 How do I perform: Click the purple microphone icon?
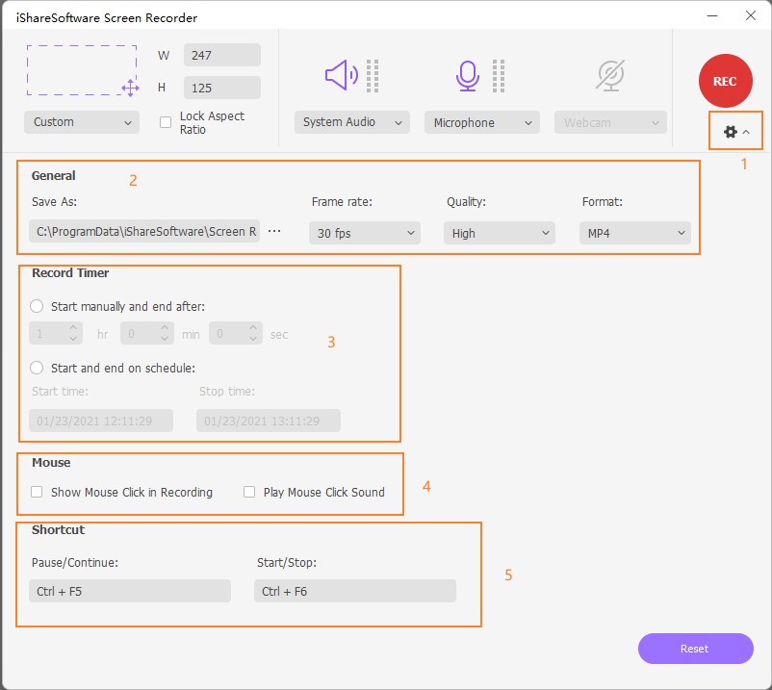(468, 75)
